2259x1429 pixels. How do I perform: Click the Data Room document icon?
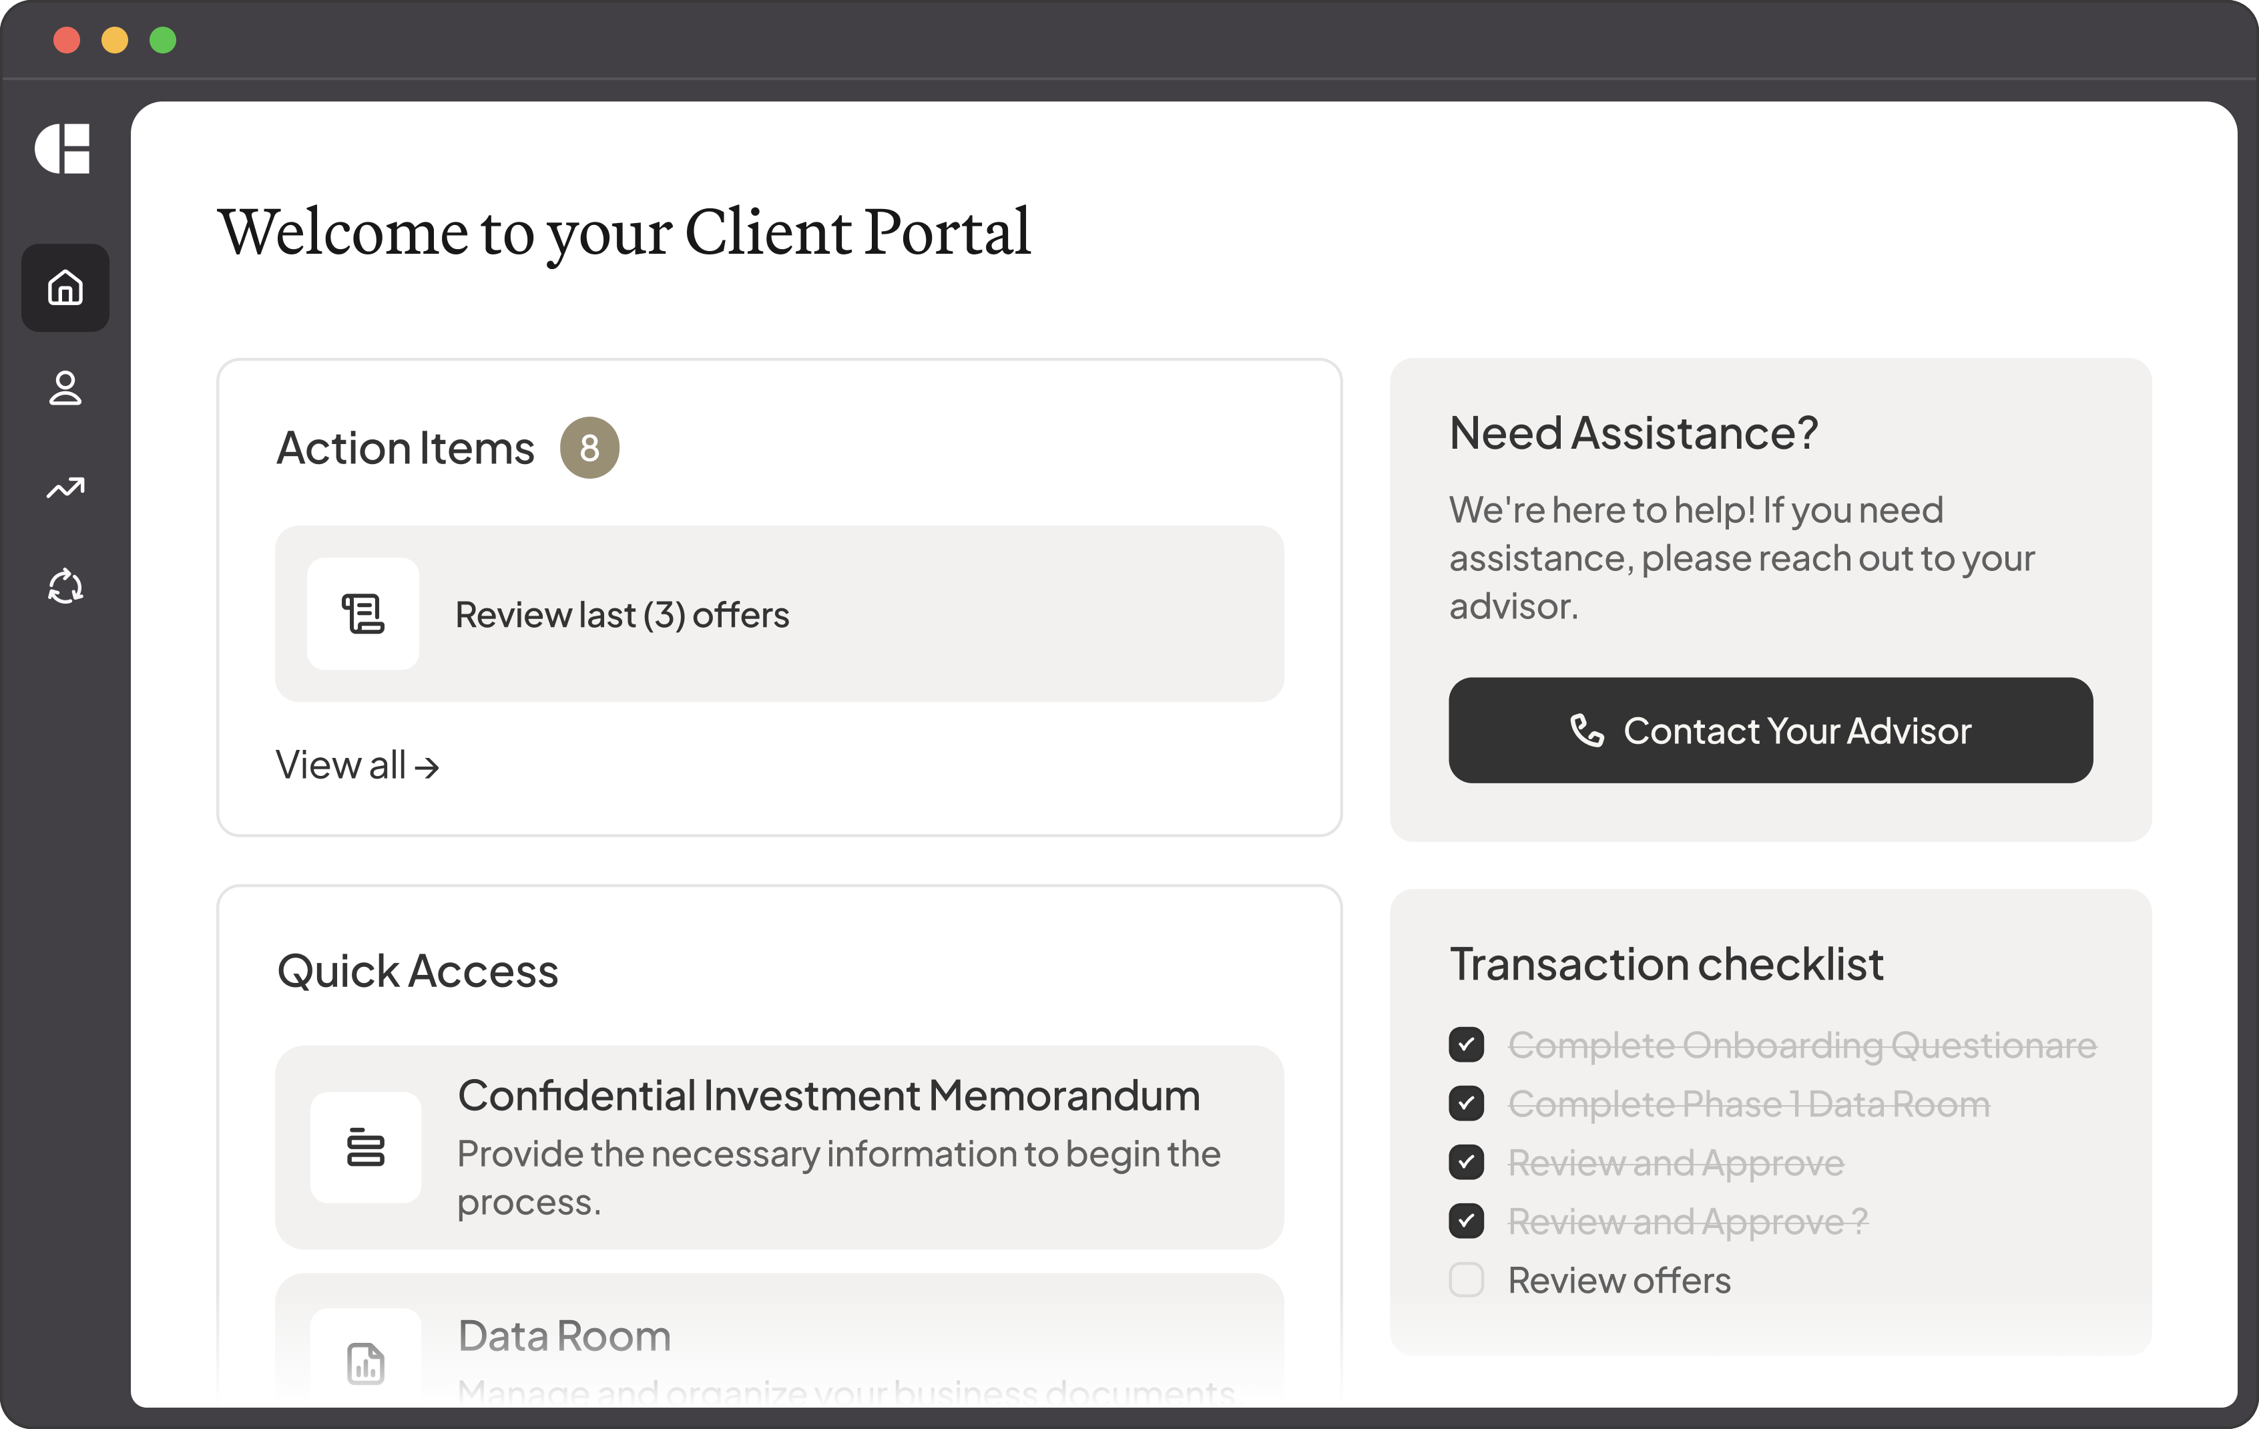pos(365,1362)
